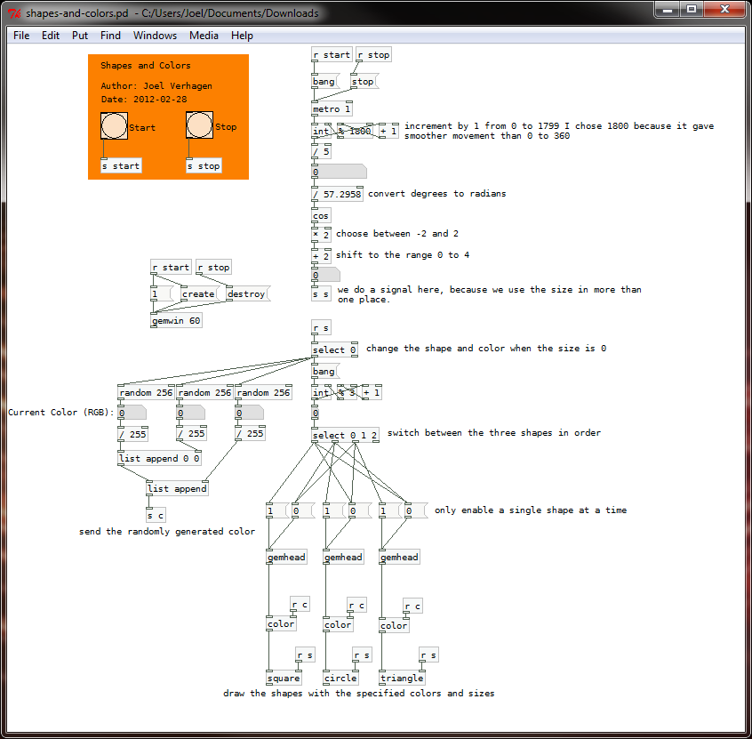
Task: Click the '0' message above first gemhead
Action: coord(302,511)
